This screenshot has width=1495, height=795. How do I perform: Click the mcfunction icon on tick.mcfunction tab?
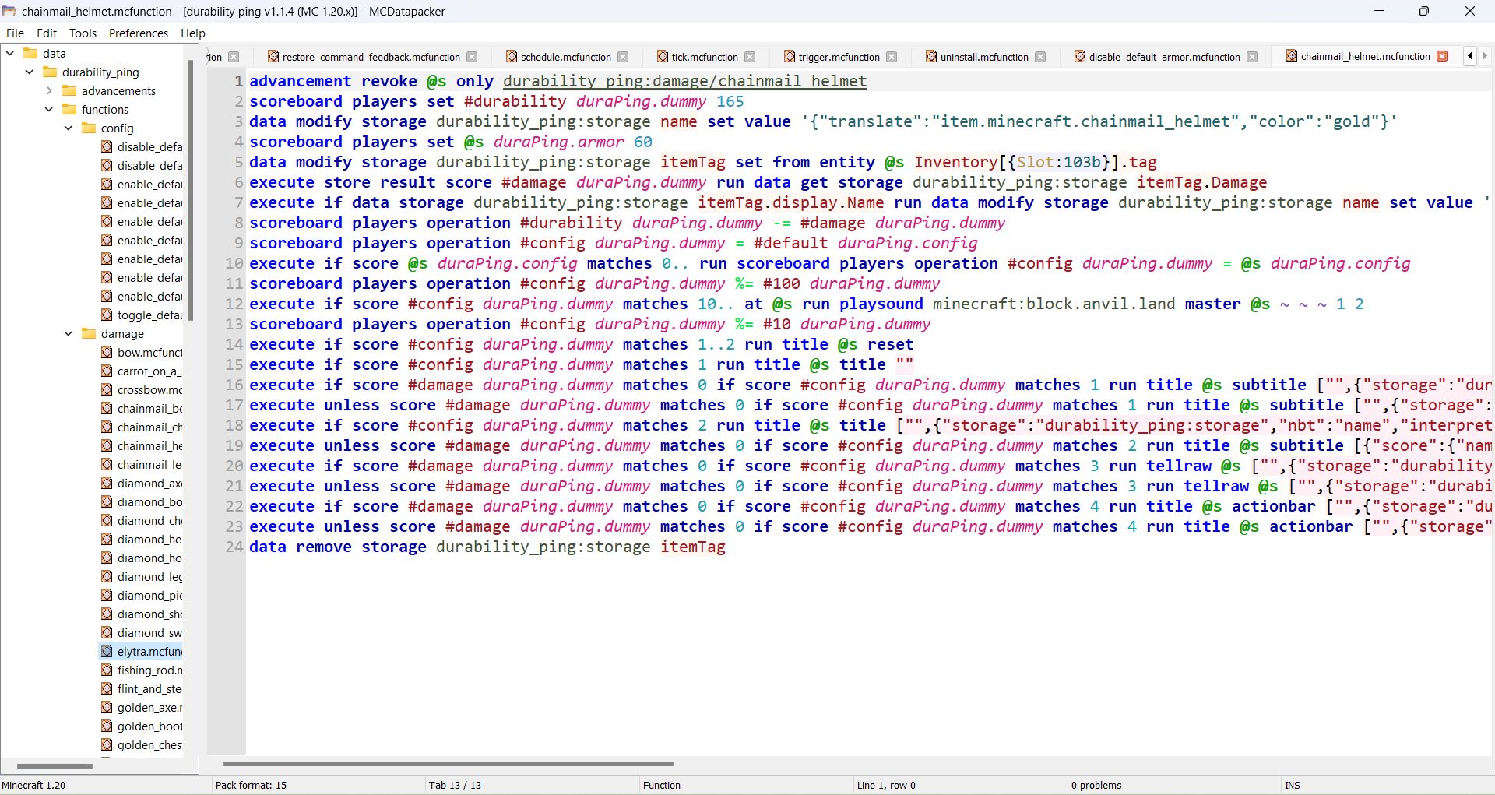click(661, 57)
